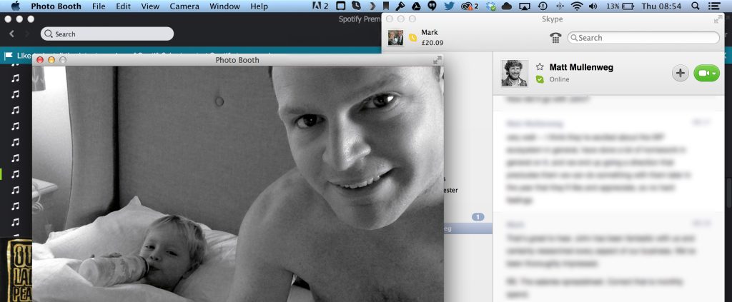Show battery status at 13%
Image resolution: width=732 pixels, height=302 pixels.
(620, 6)
